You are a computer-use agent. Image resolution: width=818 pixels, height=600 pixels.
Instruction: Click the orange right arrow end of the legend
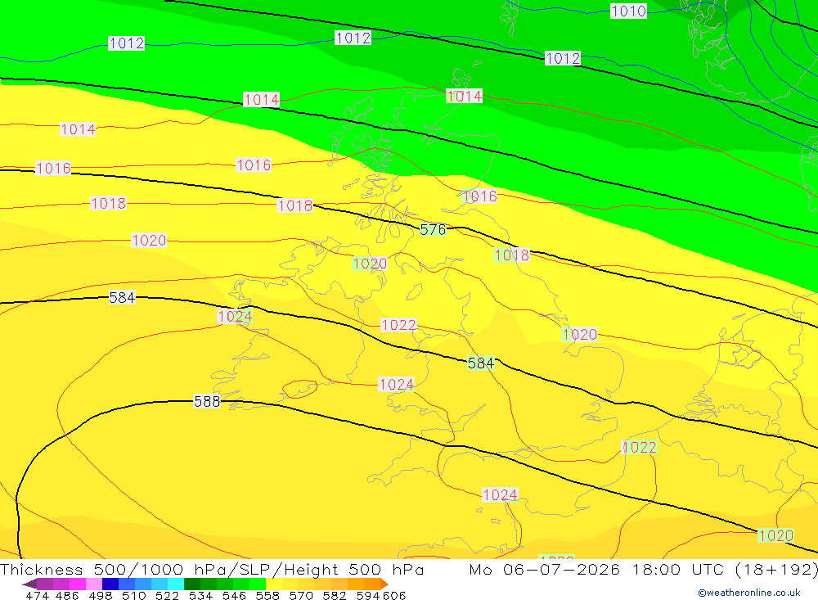[x=384, y=584]
